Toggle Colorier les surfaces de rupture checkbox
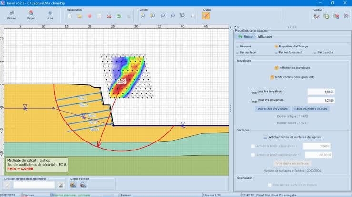 pyautogui.click(x=270, y=185)
